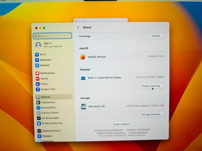
Task: Select Privacy & Security hand icon
Action: point(39,123)
